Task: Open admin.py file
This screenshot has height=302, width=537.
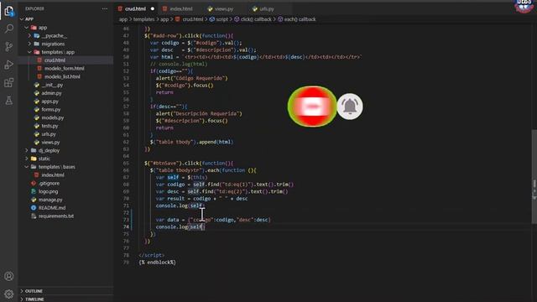Action: [x=51, y=93]
